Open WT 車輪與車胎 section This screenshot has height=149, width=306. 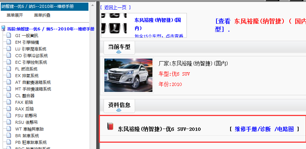[x=30, y=129]
